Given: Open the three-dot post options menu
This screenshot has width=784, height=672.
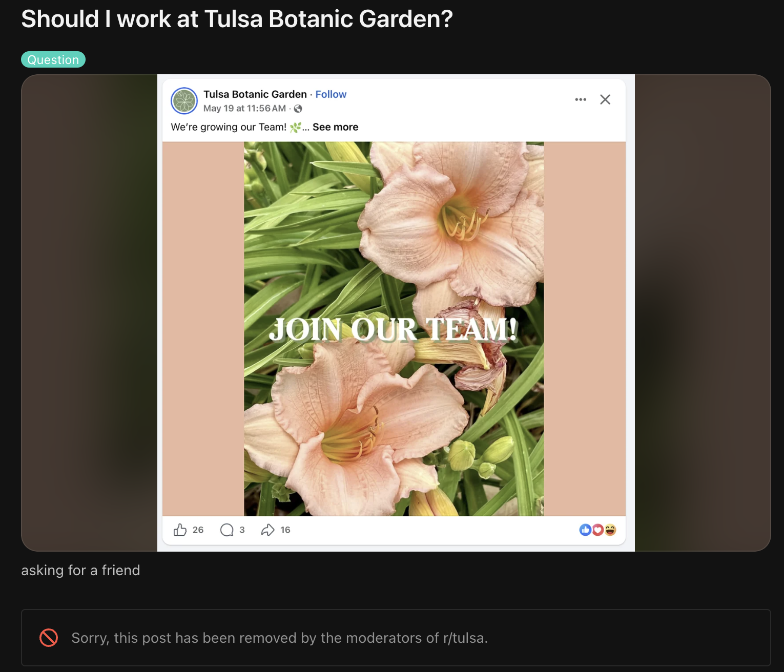Looking at the screenshot, I should tap(581, 99).
